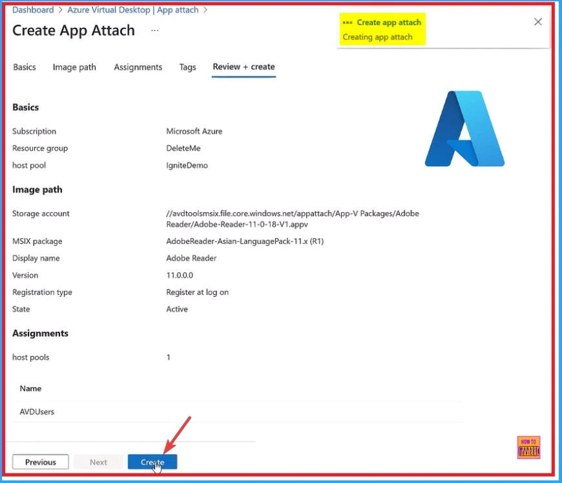Screen dimensions: 562x483
Task: Select the Adobe Reader display name value
Action: 191,259
